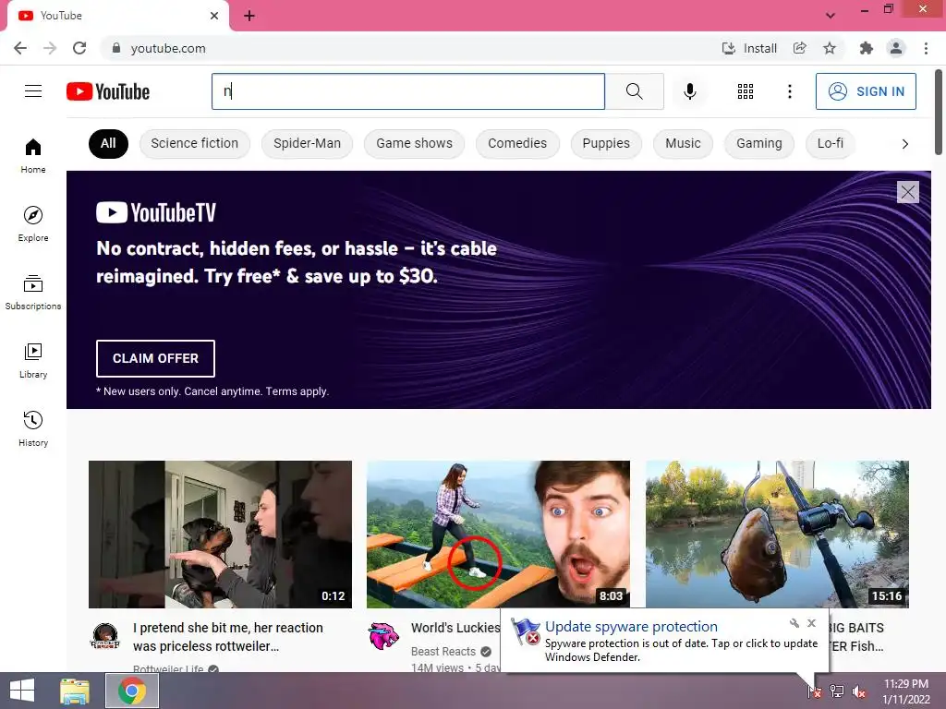Click the Chrome taskbar icon

132,691
